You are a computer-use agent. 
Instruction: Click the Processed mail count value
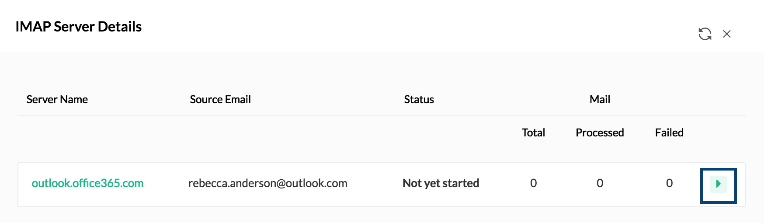tap(600, 183)
